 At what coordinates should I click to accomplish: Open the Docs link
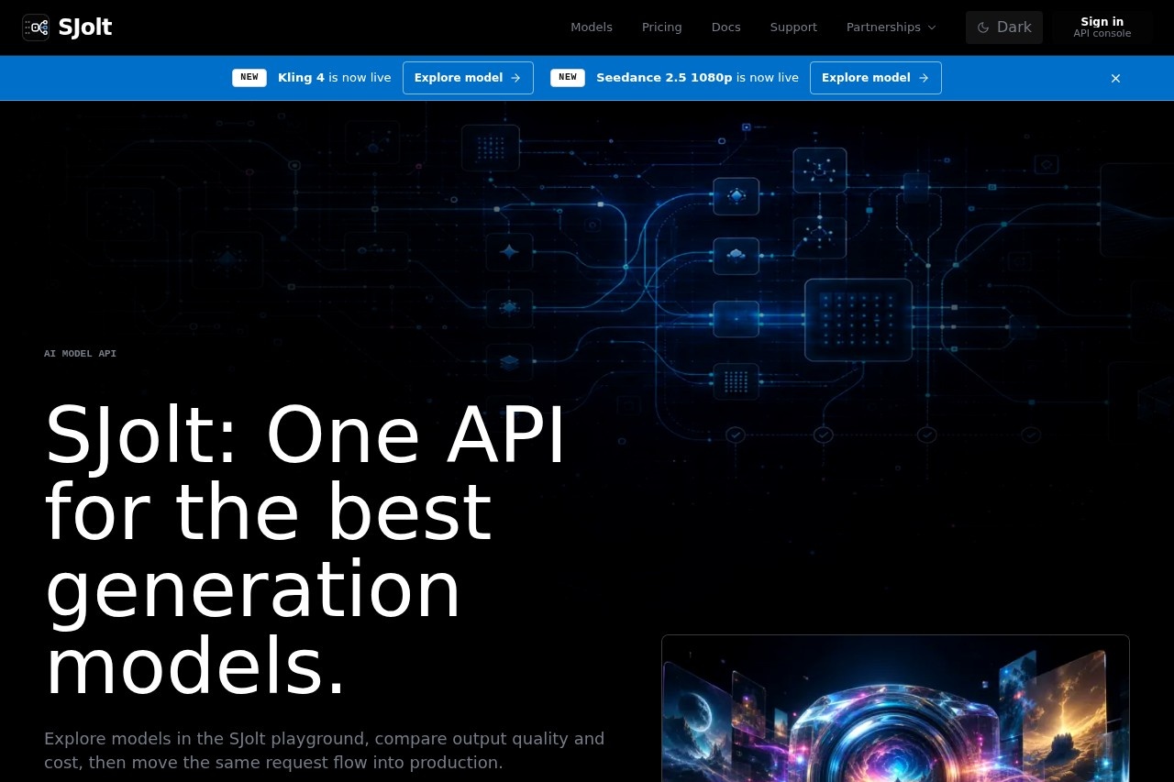coord(725,28)
